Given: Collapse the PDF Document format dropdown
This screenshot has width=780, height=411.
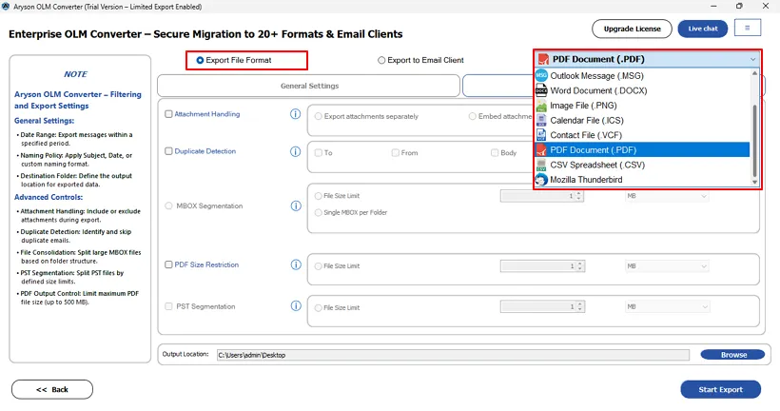Looking at the screenshot, I should 752,59.
